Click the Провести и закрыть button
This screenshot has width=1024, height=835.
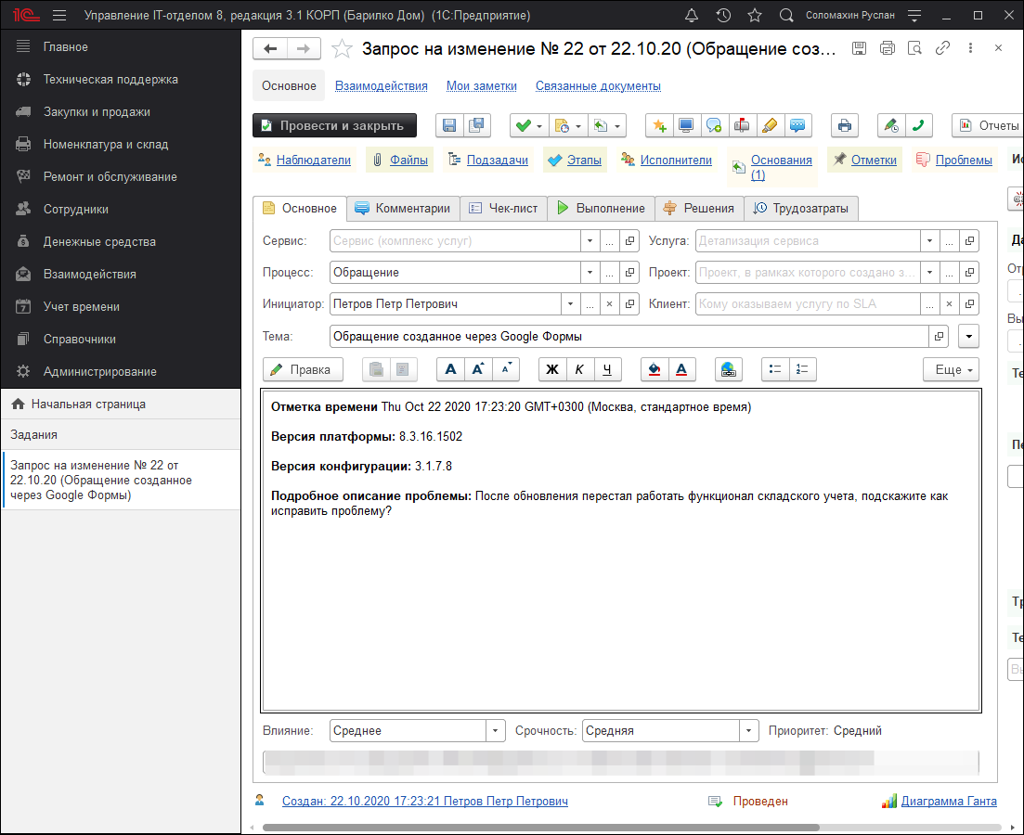334,125
